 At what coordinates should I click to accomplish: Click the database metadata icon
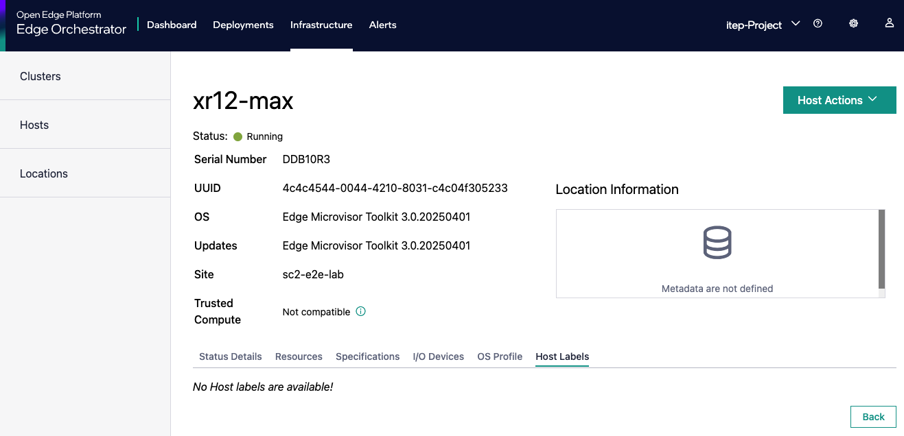pyautogui.click(x=717, y=243)
